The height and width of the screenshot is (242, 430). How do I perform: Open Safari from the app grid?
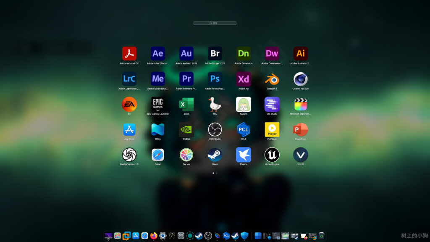[x=158, y=155]
